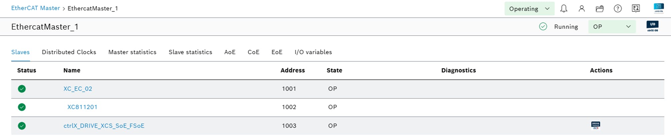
Task: Click the ctrlX OS logo icon
Action: point(659,8)
